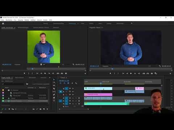Select the Track Select Forward tool
The height and width of the screenshot is (130, 174).
[54, 82]
